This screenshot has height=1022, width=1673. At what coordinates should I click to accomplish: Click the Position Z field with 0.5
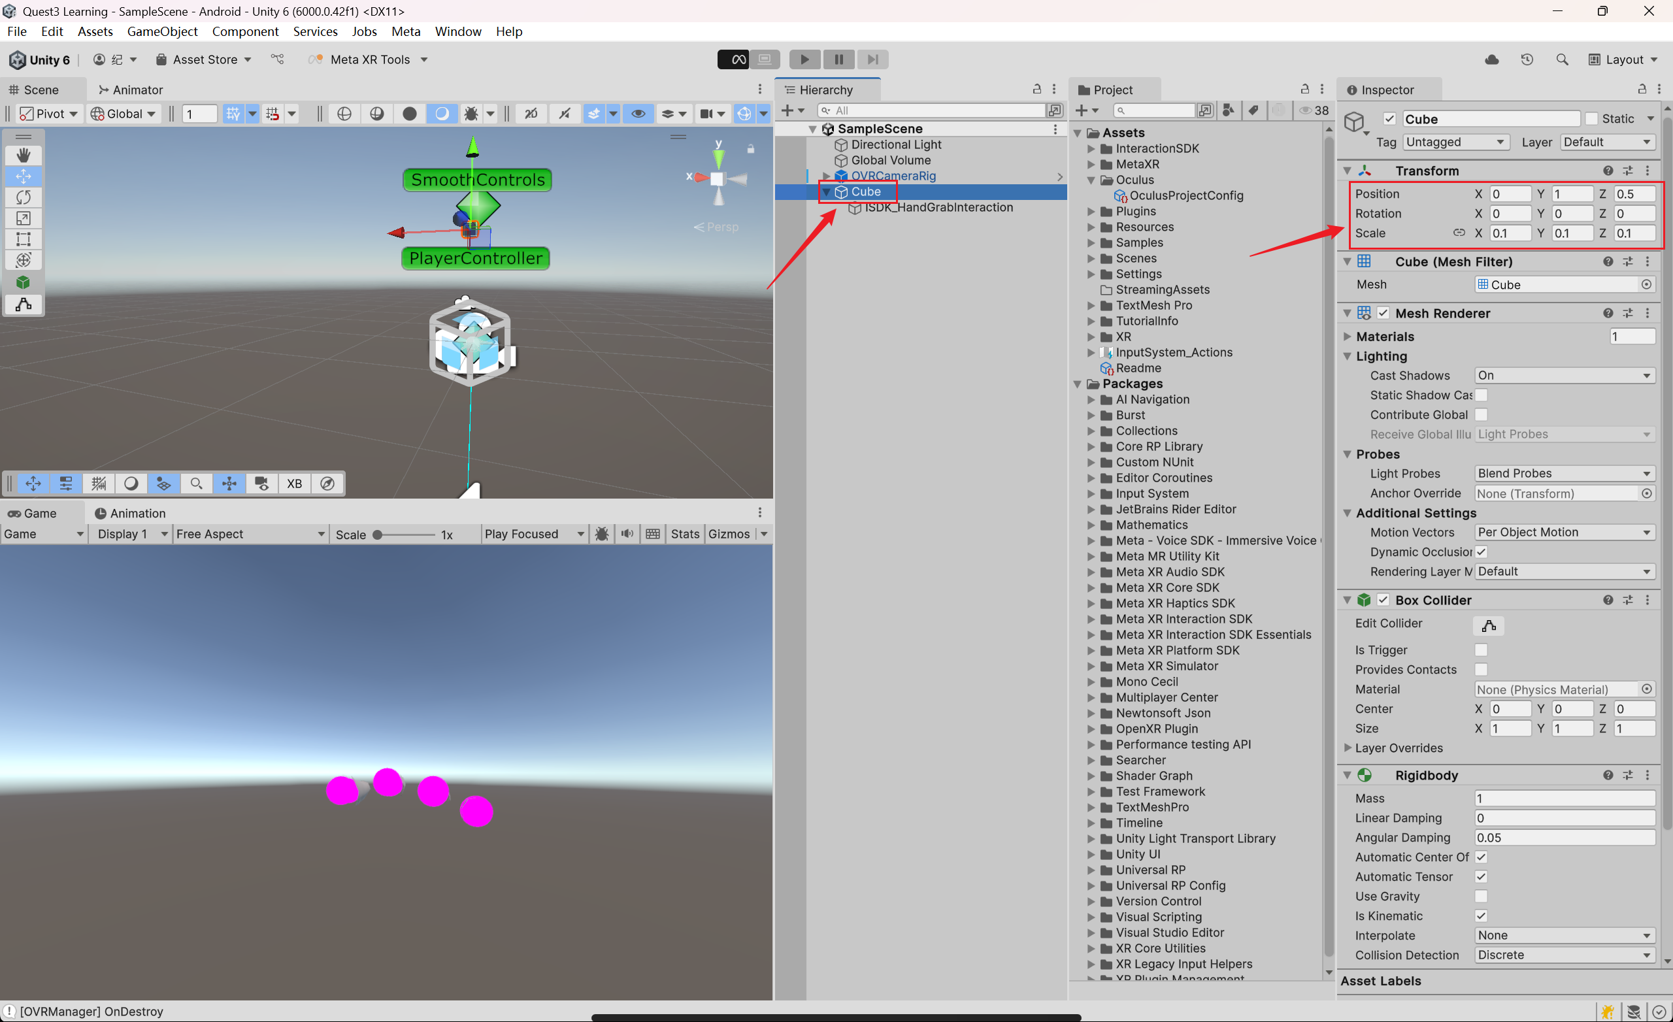pyautogui.click(x=1634, y=194)
